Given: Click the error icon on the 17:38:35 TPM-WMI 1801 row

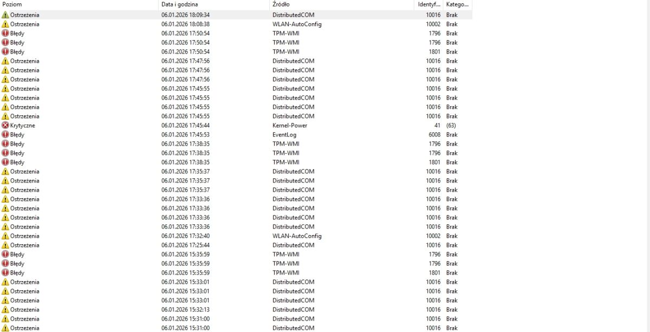Looking at the screenshot, I should pos(5,162).
